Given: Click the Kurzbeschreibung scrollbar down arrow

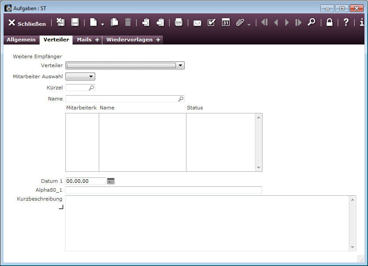Looking at the screenshot, I should click(352, 247).
